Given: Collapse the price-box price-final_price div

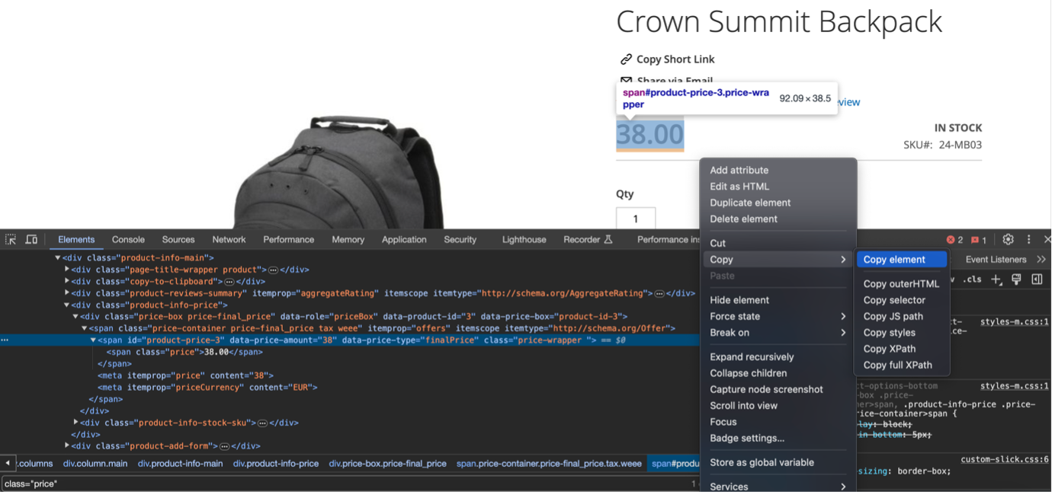Looking at the screenshot, I should (x=75, y=317).
